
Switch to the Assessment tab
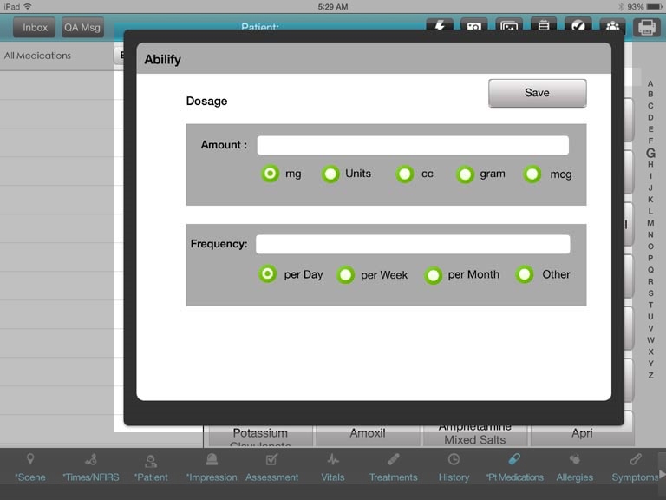pyautogui.click(x=271, y=468)
